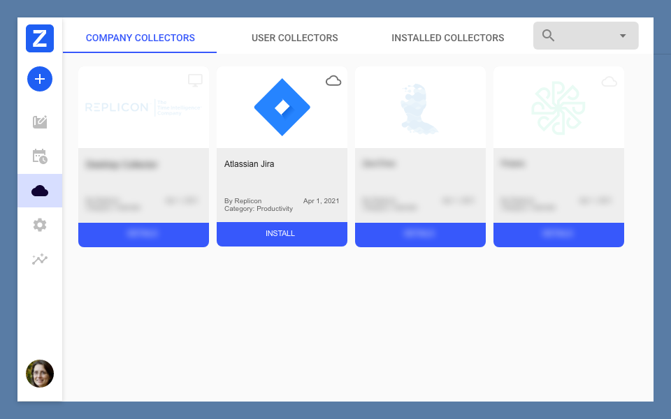Viewport: 671px width, 419px height.
Task: Click the head silhouette logo thumbnail
Action: coord(419,109)
